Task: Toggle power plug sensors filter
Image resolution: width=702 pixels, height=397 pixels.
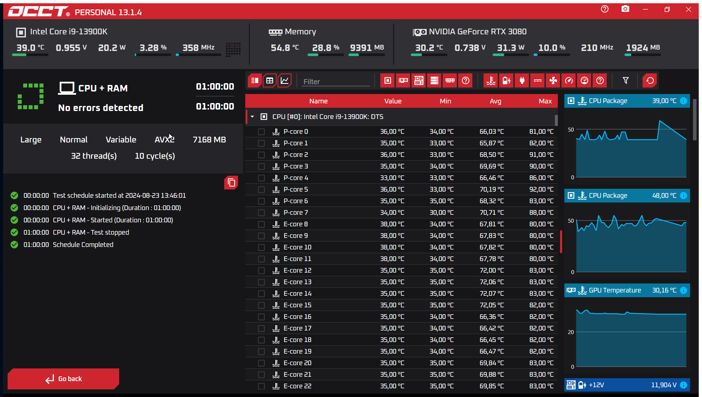Action: click(x=522, y=81)
